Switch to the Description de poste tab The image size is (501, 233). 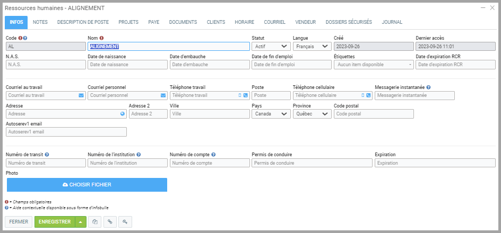click(x=83, y=22)
